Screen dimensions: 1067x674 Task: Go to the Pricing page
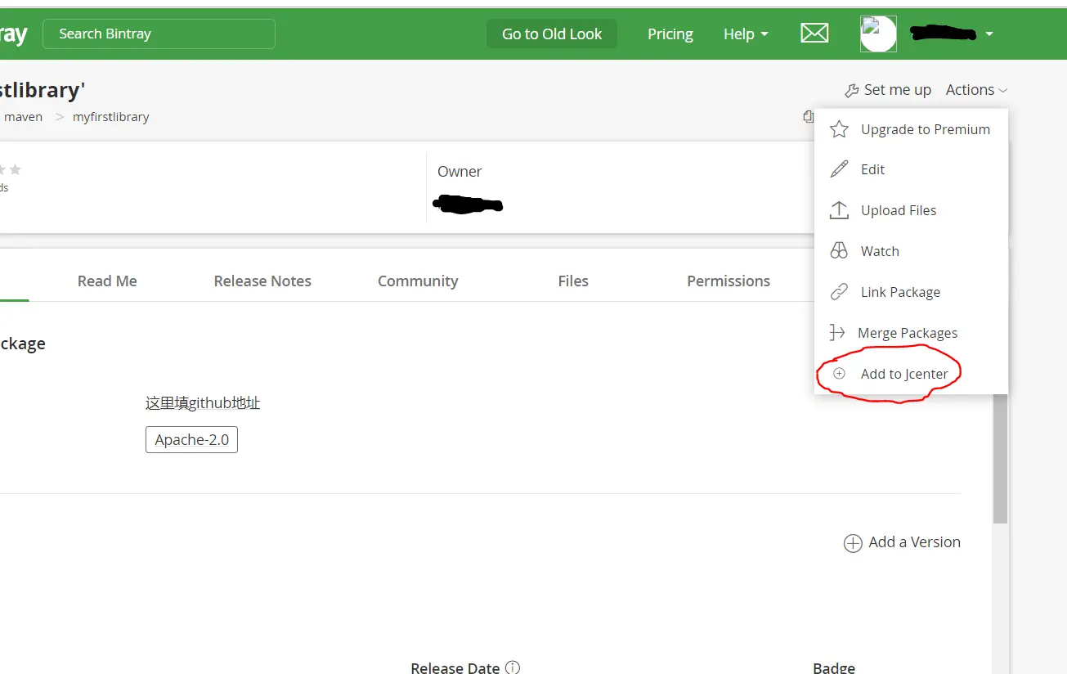point(670,34)
